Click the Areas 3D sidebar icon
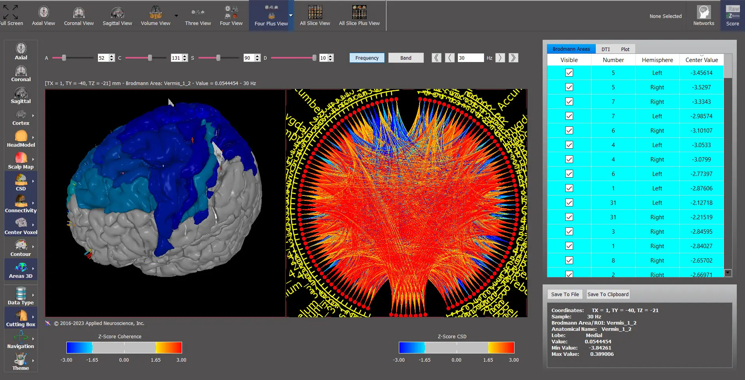Viewport: 745px width, 380px height. coord(21,270)
